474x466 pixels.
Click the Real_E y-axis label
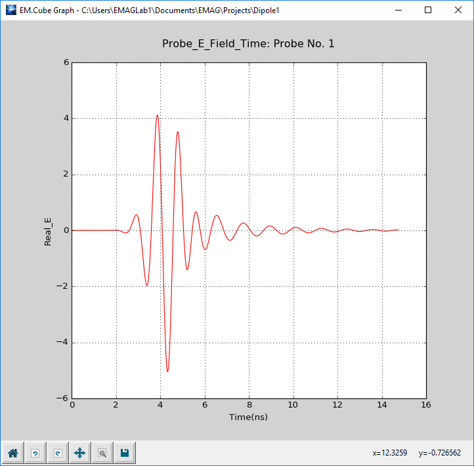click(x=48, y=232)
